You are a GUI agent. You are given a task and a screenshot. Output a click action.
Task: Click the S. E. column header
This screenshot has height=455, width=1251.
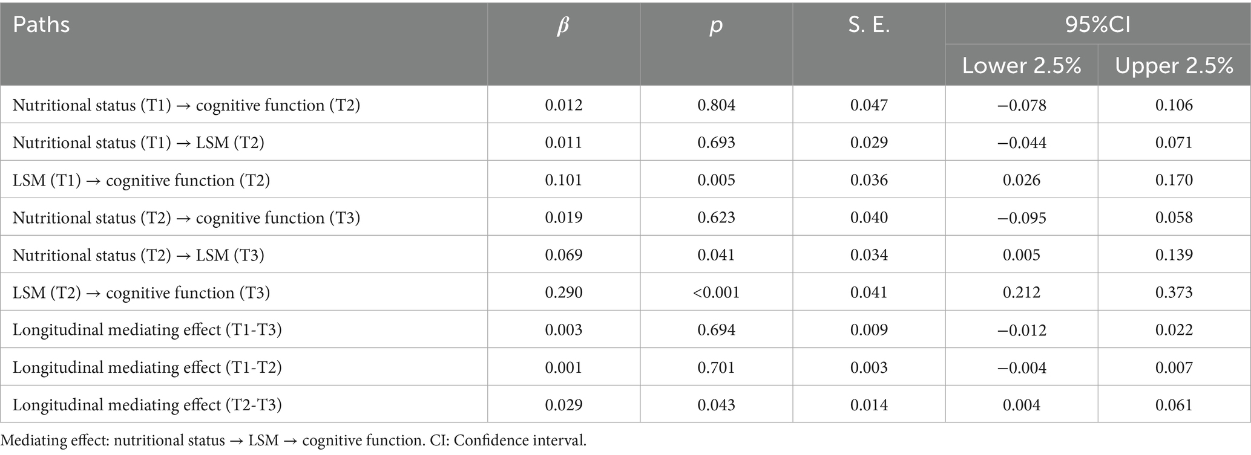(869, 25)
